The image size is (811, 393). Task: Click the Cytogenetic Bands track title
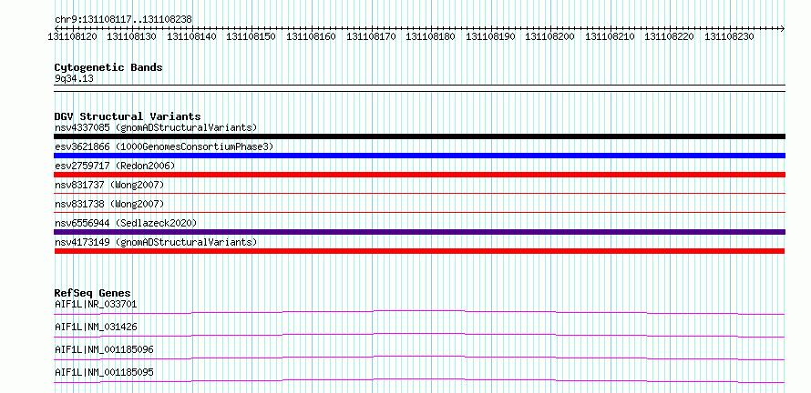(x=108, y=67)
